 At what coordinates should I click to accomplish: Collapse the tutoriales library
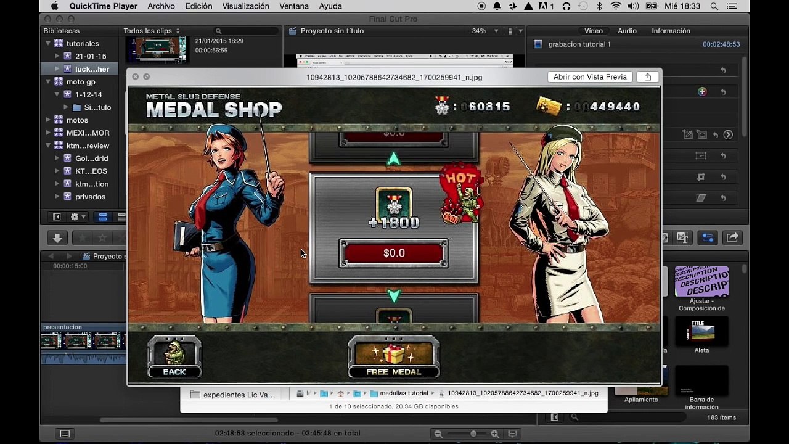pos(48,44)
